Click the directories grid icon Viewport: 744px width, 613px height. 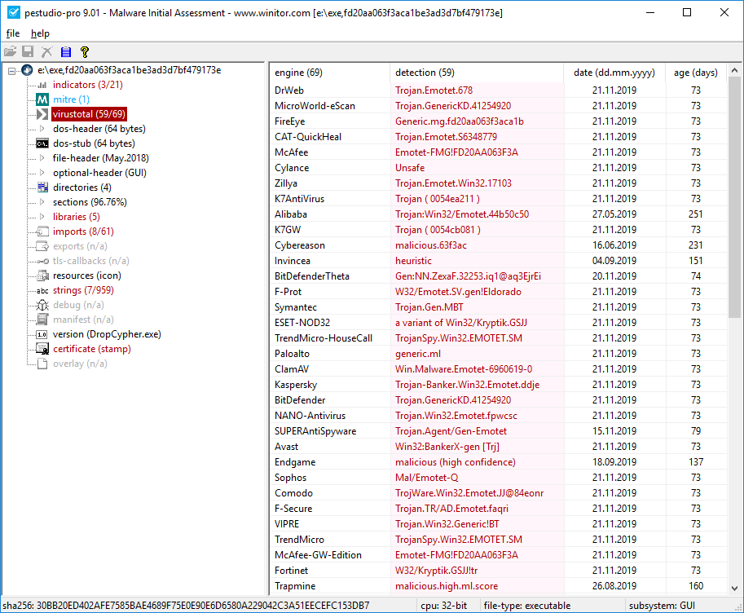point(42,187)
